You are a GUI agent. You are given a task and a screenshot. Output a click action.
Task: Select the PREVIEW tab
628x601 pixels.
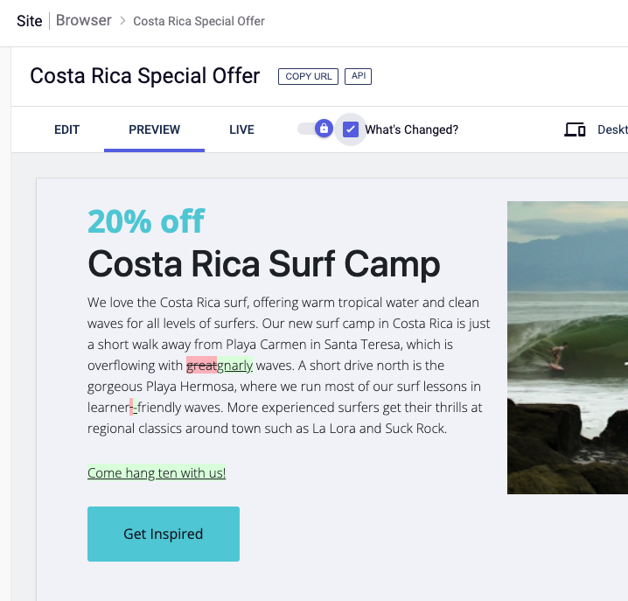point(154,129)
